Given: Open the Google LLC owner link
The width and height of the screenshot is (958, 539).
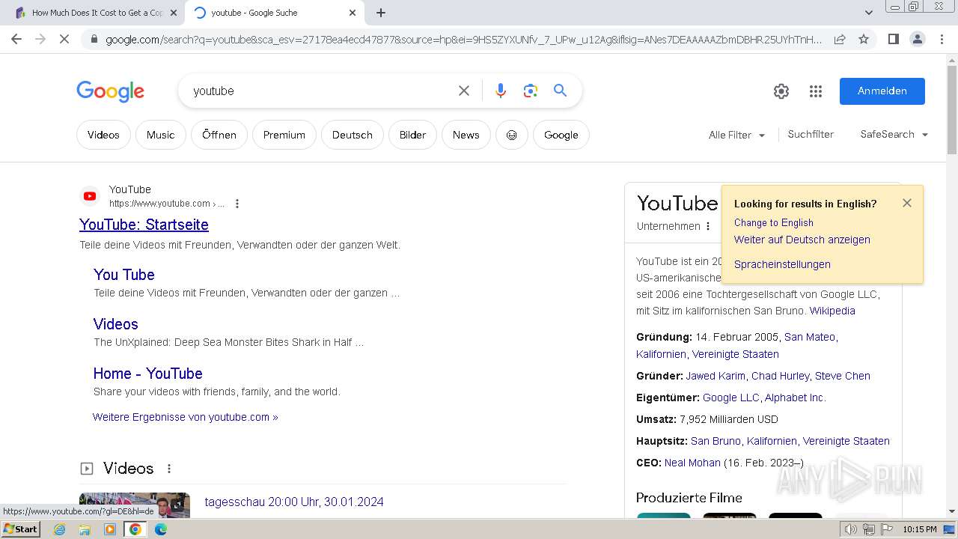Looking at the screenshot, I should click(x=730, y=398).
